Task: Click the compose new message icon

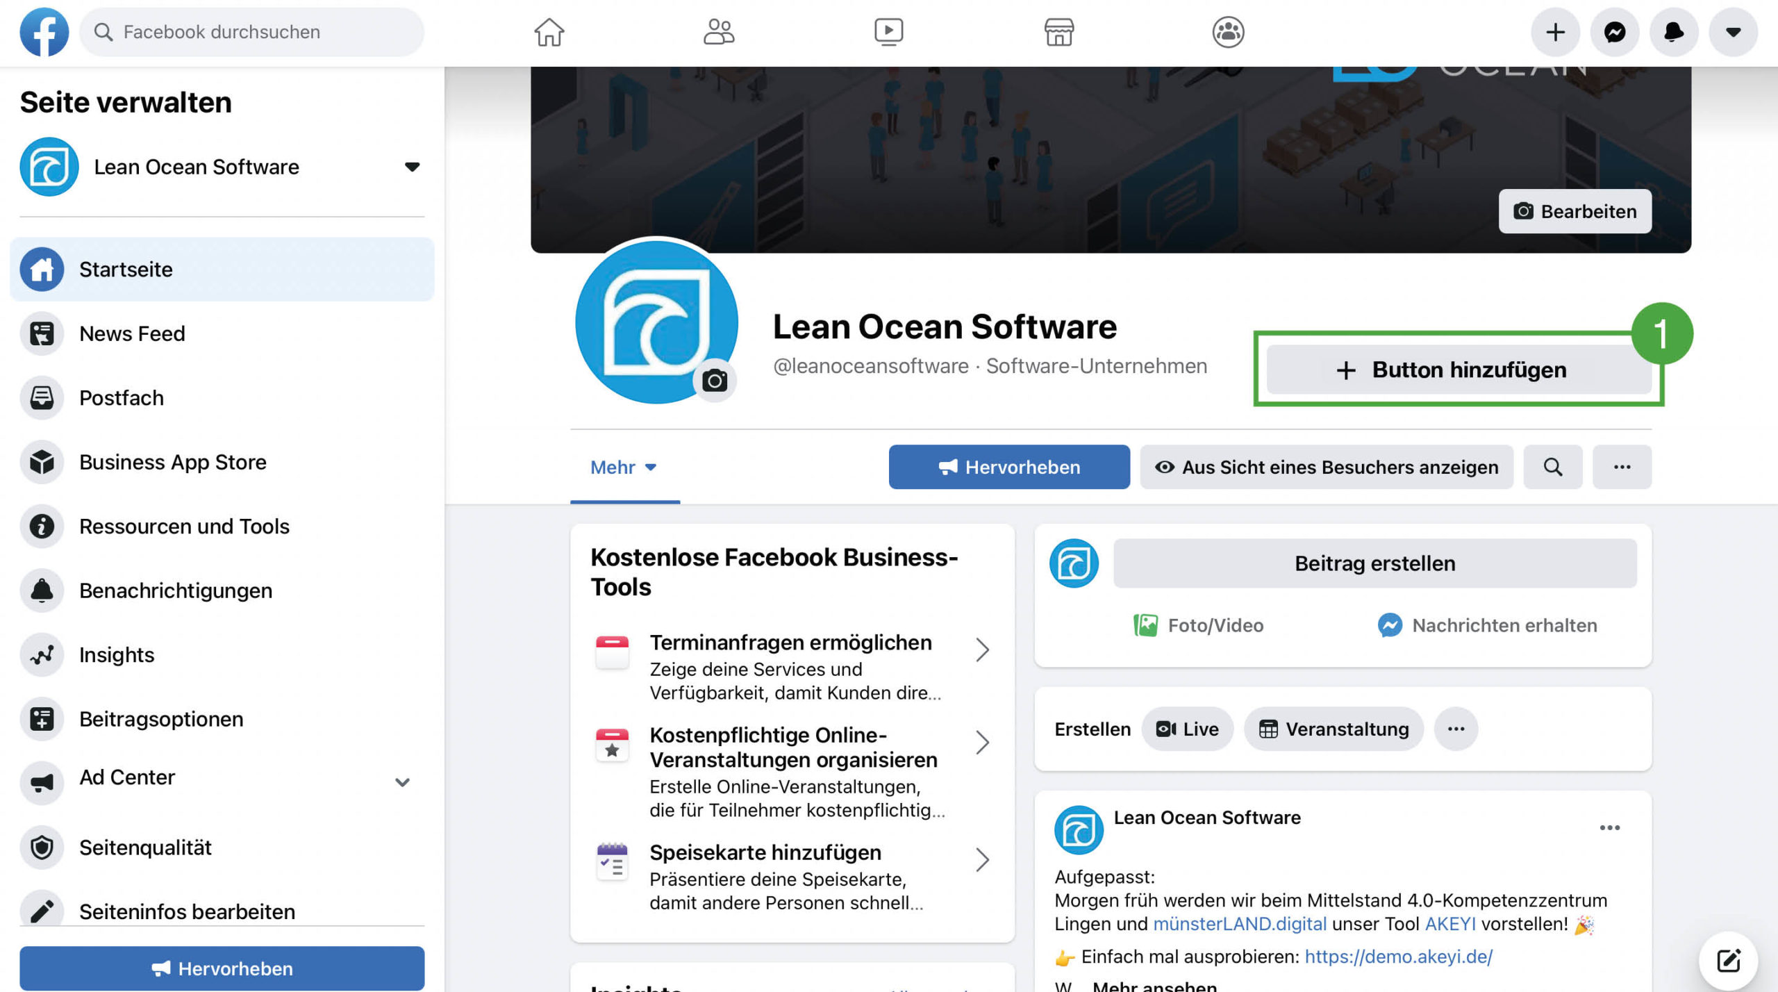Action: click(1728, 961)
